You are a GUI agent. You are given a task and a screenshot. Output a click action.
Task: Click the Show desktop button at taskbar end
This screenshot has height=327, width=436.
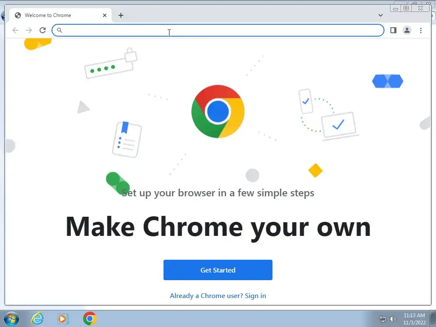433,318
